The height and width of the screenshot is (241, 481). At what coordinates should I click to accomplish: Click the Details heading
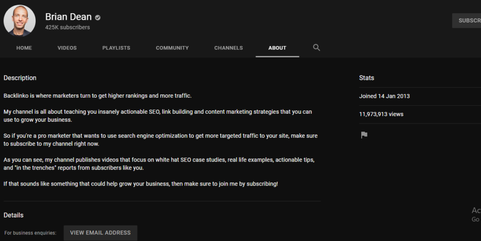(x=14, y=215)
